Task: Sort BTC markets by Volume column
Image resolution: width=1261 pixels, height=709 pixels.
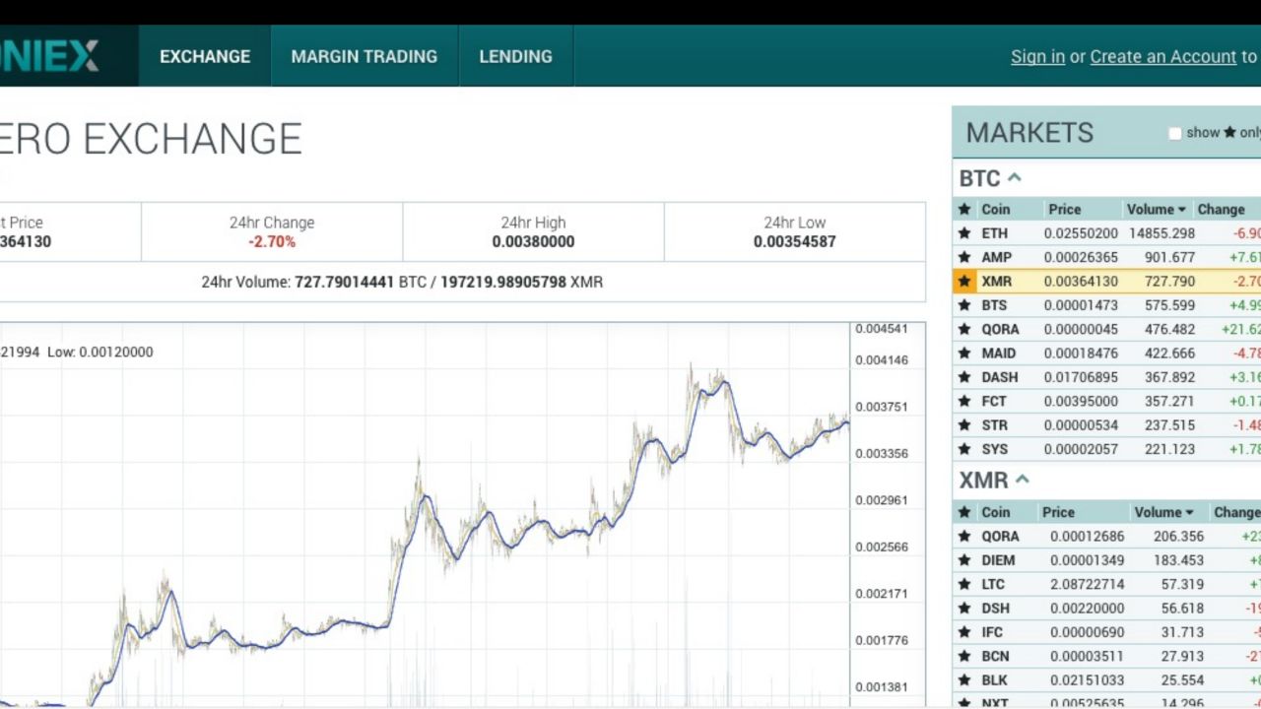Action: click(x=1156, y=209)
